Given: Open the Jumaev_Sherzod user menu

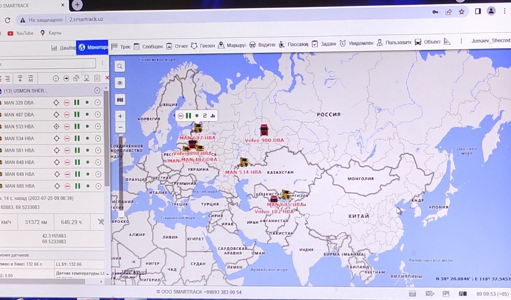Looking at the screenshot, I should [x=491, y=40].
